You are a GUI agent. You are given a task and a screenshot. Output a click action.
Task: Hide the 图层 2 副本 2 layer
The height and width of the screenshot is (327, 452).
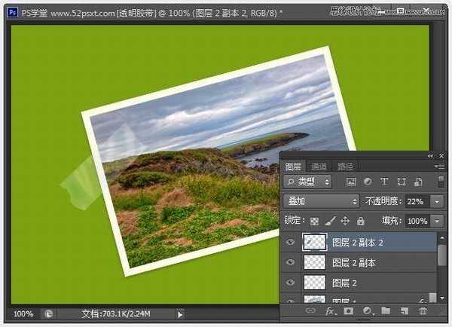click(291, 242)
